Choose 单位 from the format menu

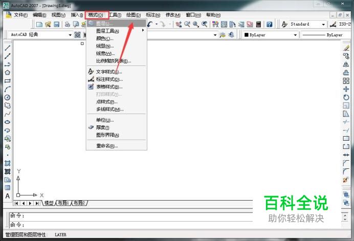click(x=117, y=120)
